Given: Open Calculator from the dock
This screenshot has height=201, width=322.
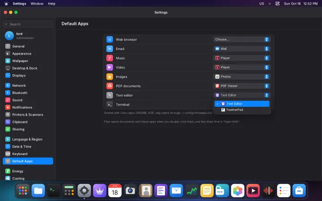Looking at the screenshot, I should (69, 191).
